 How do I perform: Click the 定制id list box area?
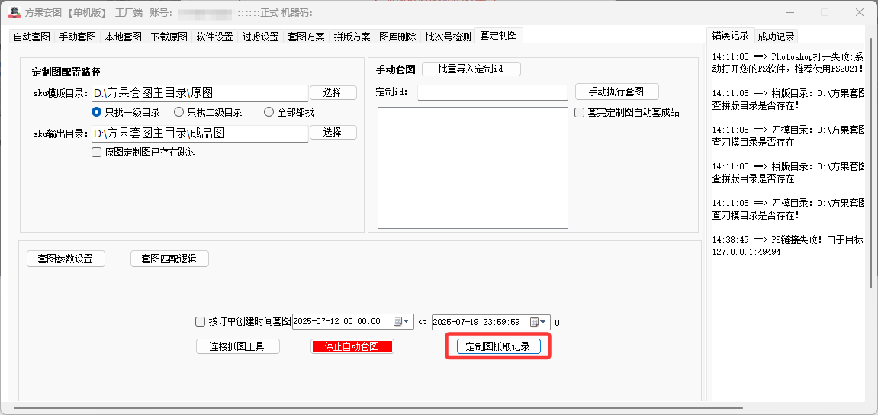tap(473, 168)
